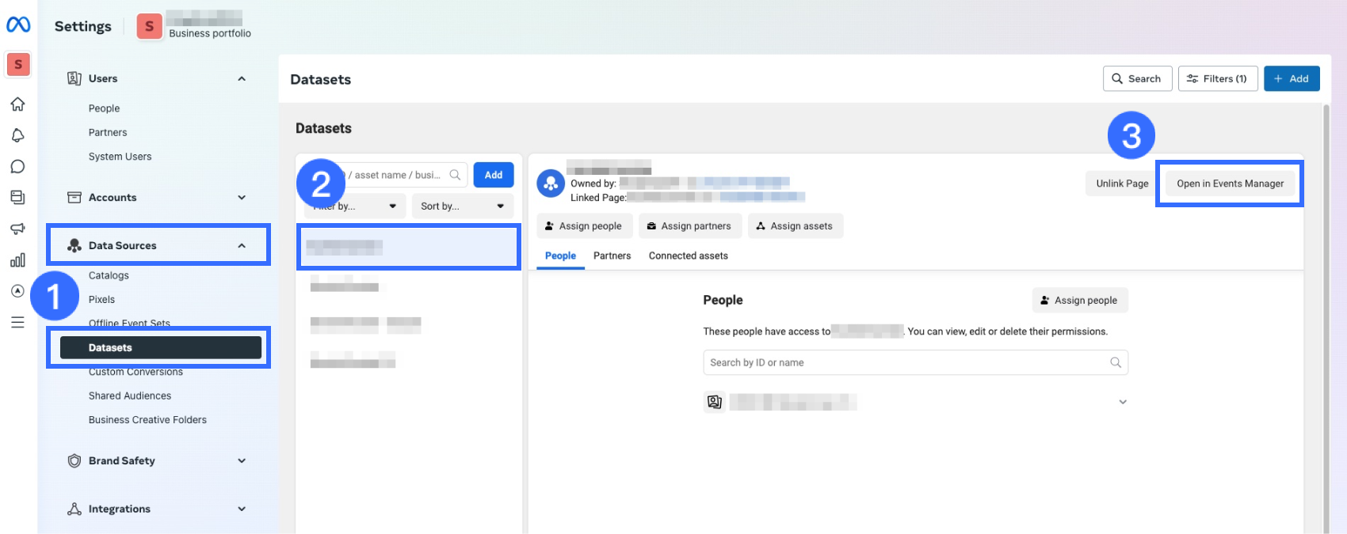Open the Sort by dropdown
Image resolution: width=1347 pixels, height=534 pixels.
[x=463, y=206]
